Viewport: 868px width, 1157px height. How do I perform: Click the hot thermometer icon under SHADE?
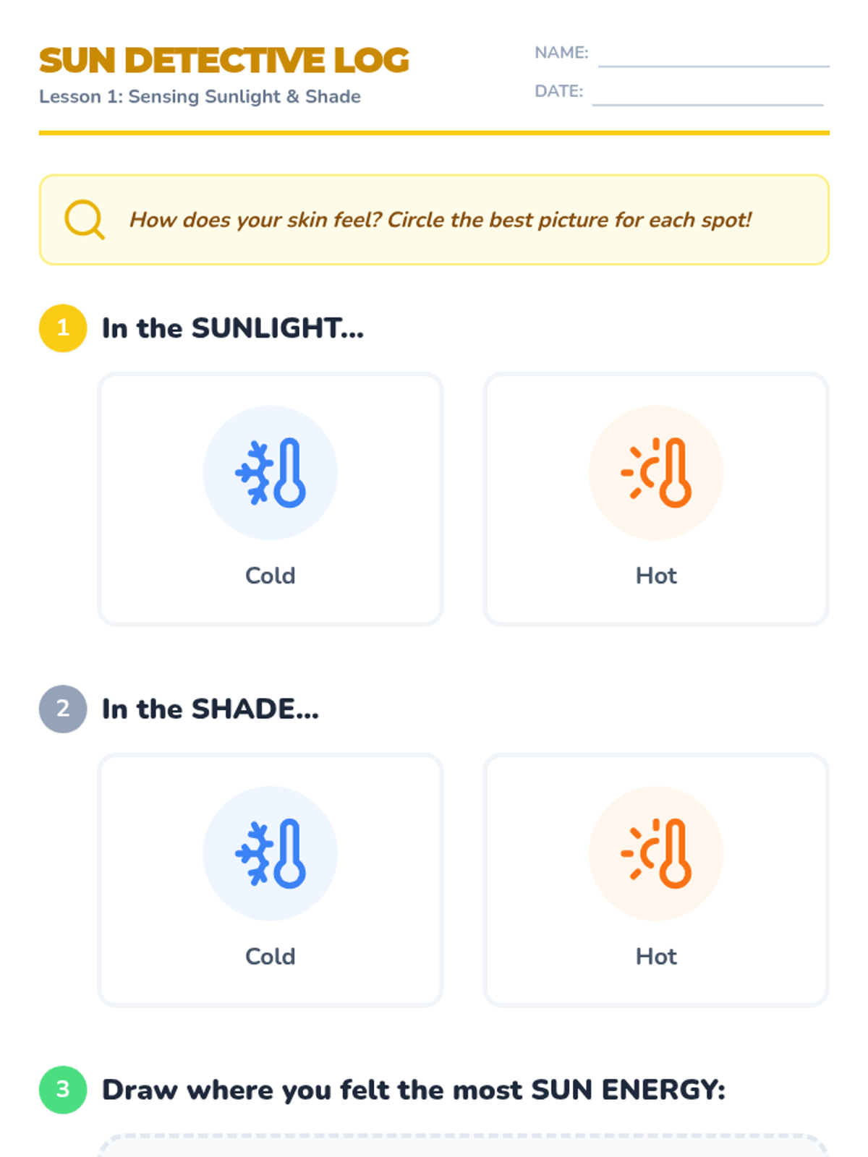656,853
